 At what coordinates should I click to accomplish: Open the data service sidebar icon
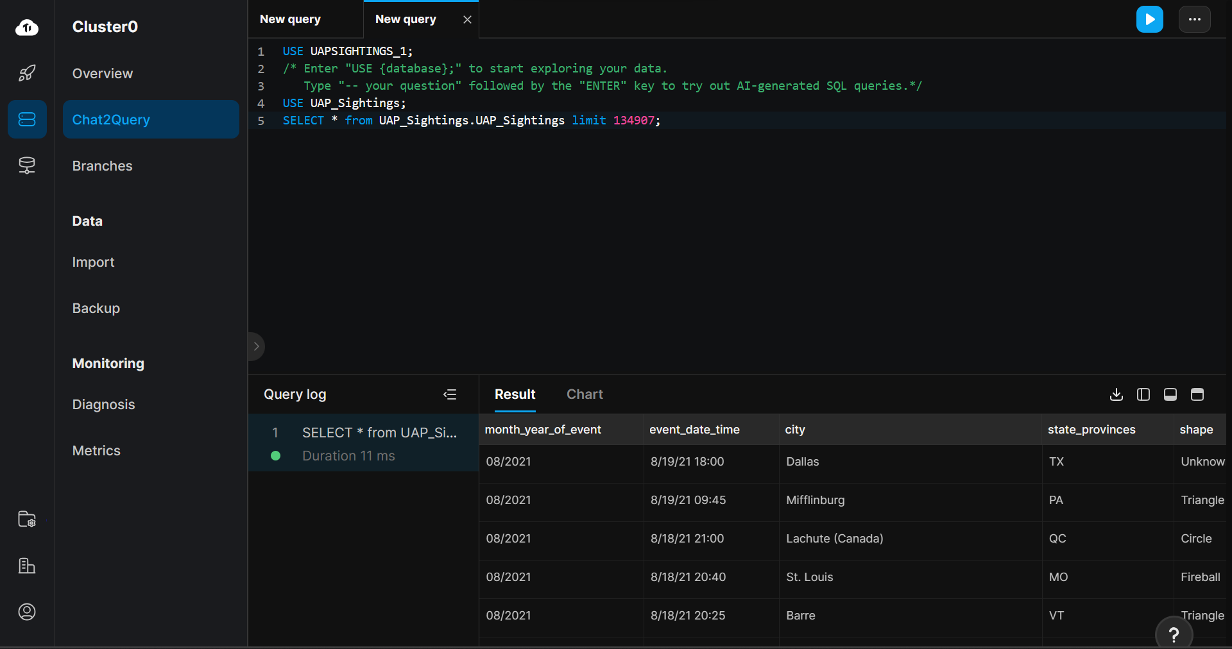pyautogui.click(x=27, y=165)
